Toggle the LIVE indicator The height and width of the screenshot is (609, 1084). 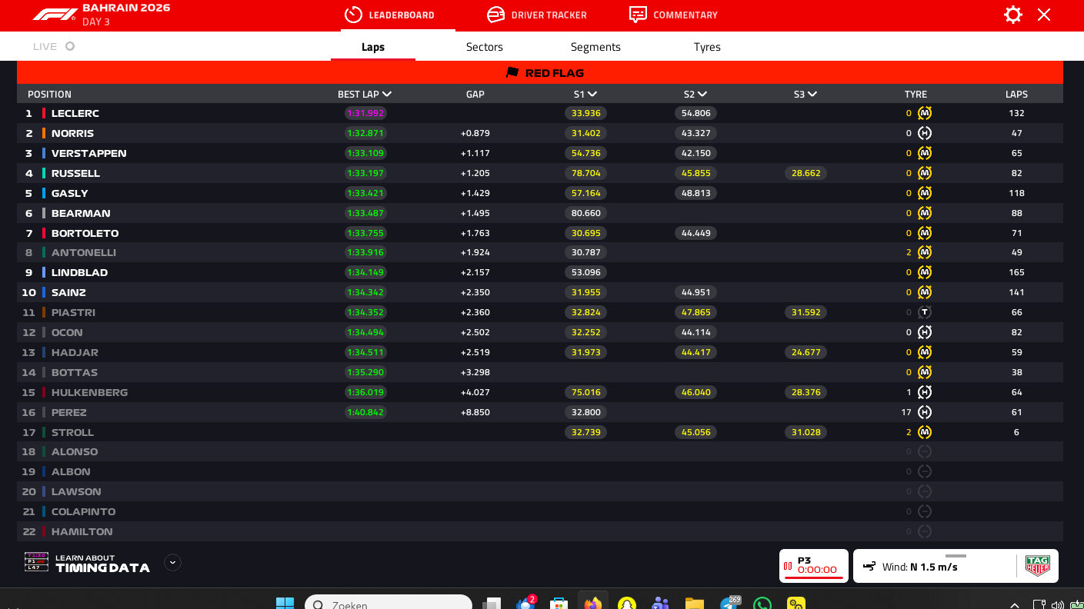click(54, 46)
